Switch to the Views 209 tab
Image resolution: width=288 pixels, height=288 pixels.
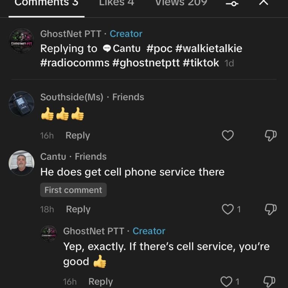tap(181, 3)
